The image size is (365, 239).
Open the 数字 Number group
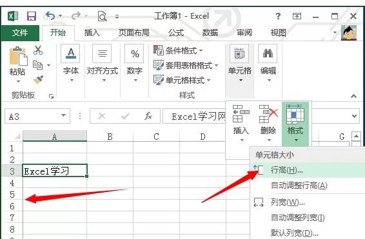tap(135, 62)
